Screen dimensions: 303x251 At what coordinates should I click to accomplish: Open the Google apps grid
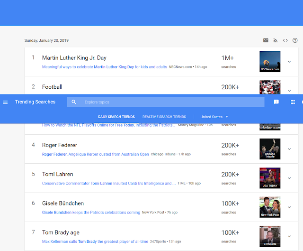pyautogui.click(x=293, y=102)
